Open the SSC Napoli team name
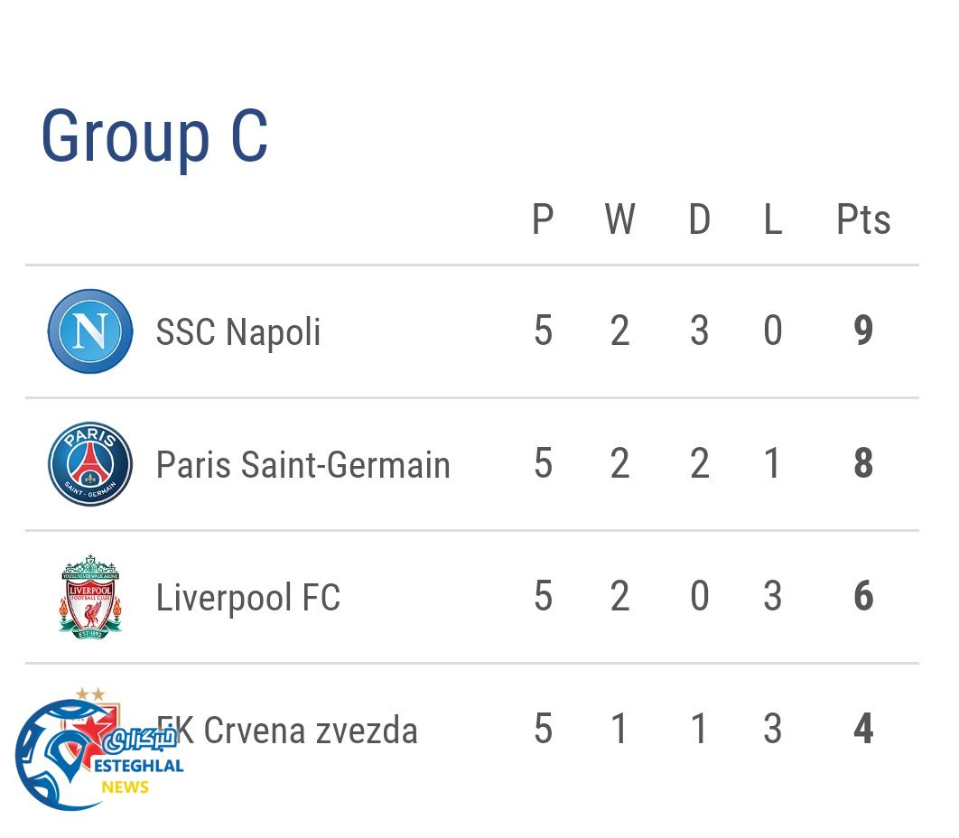 tap(238, 332)
